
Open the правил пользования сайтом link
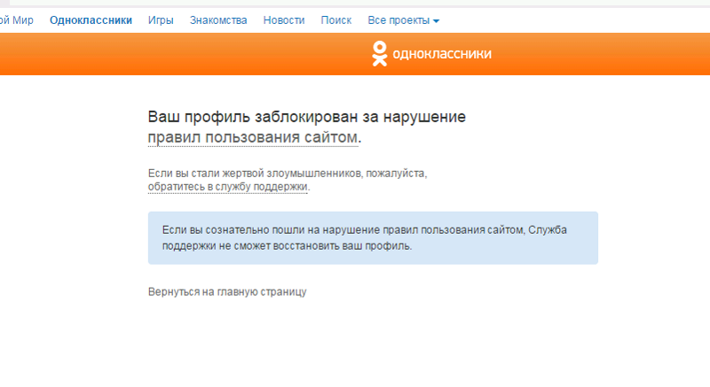pos(253,137)
